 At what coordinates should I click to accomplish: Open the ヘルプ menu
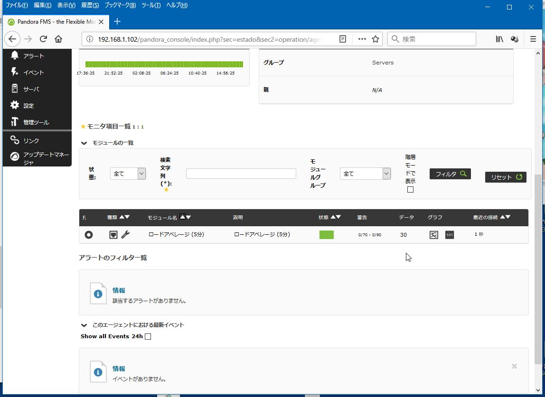pos(177,5)
